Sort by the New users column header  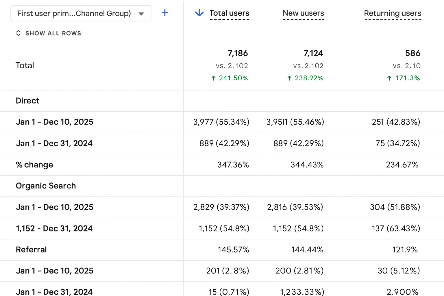coord(304,13)
